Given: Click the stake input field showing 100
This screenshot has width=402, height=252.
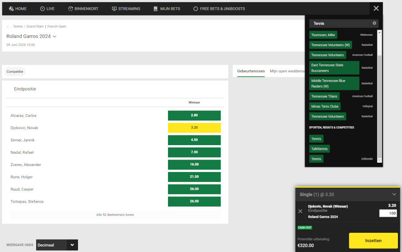Looking at the screenshot, I should pos(388,213).
